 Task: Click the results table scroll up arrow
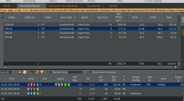pos(179,14)
